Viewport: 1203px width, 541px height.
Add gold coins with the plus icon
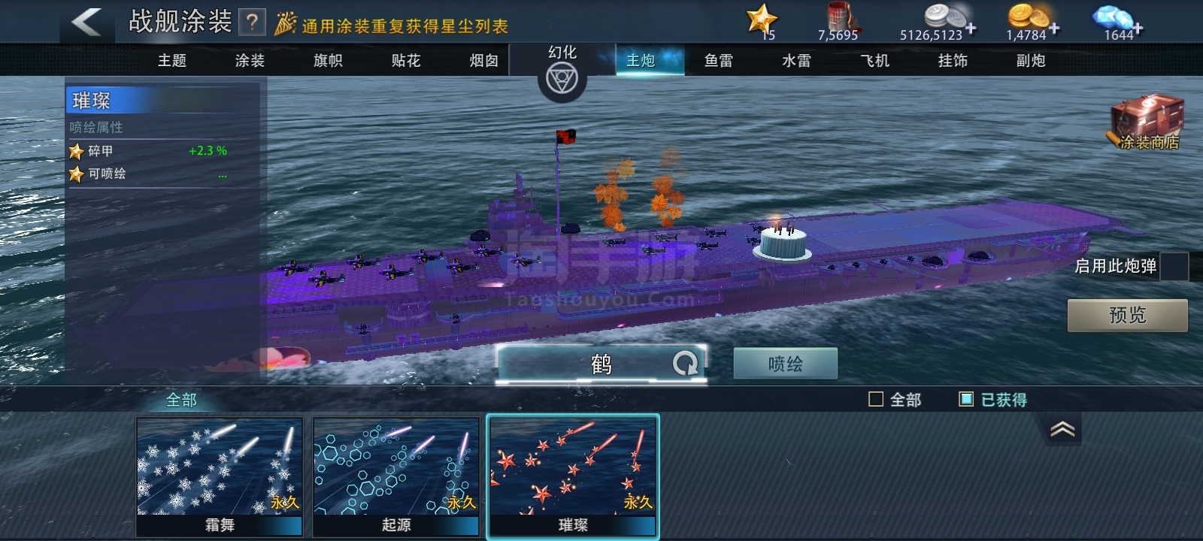click(1054, 29)
